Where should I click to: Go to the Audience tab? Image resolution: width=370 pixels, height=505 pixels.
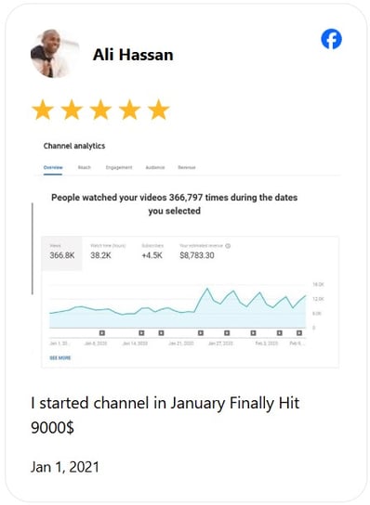(155, 167)
